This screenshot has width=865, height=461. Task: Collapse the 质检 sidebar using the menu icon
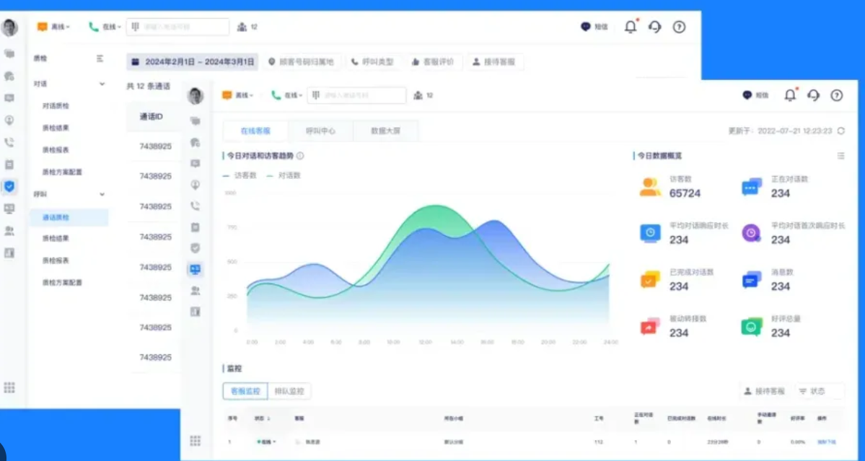tap(100, 58)
